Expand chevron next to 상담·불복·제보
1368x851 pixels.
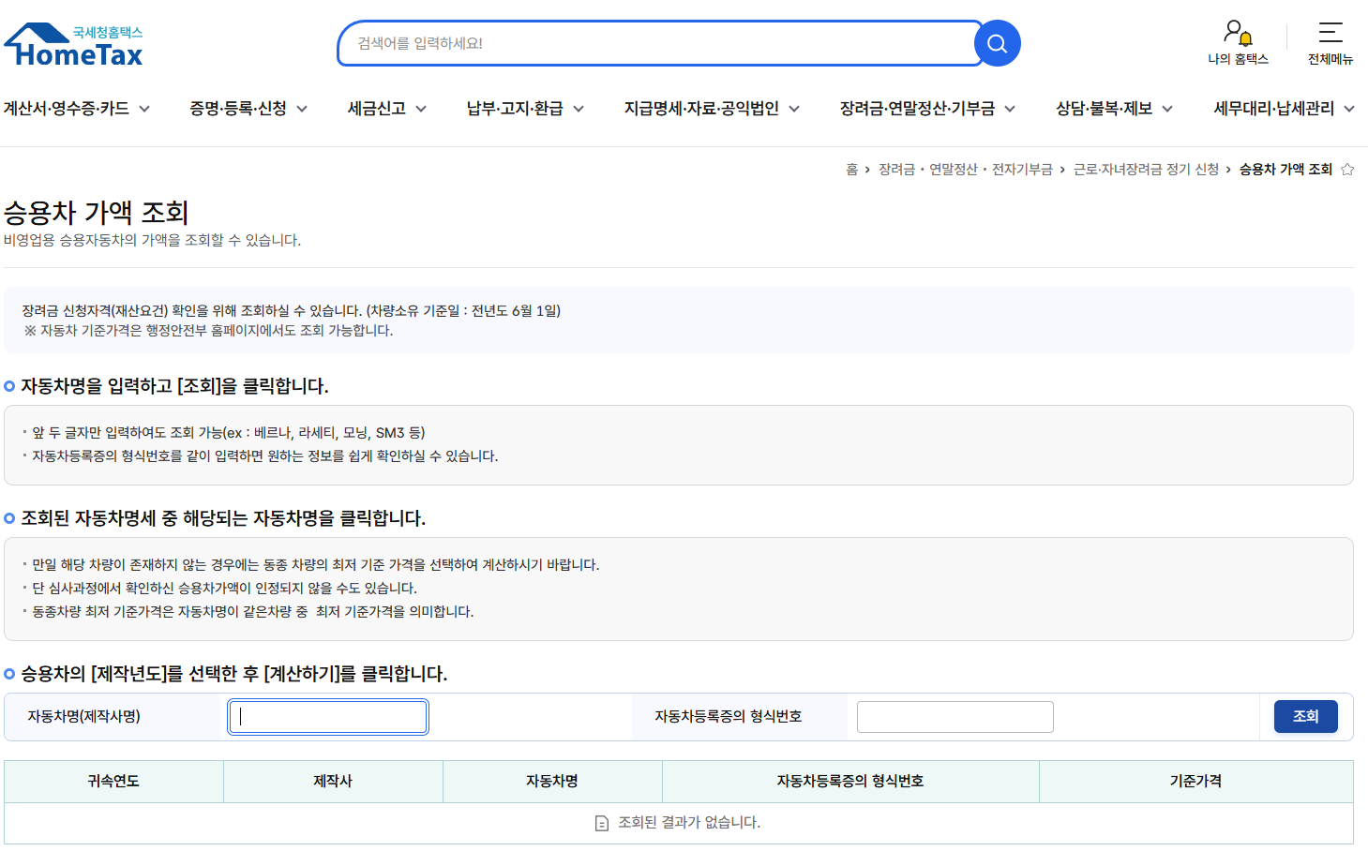point(1167,109)
